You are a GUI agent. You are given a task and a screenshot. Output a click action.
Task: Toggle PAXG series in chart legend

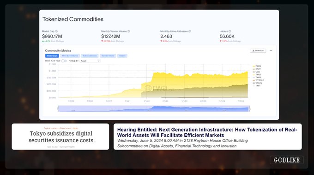click(257, 66)
